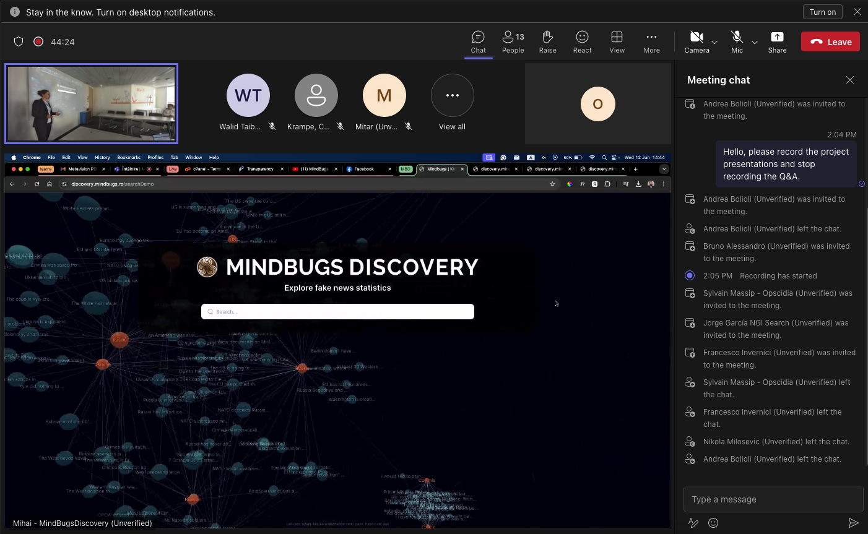868x534 pixels.
Task: Click the presenter video thumbnail
Action: pos(91,103)
